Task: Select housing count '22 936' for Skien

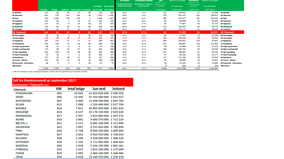Action: point(79,97)
